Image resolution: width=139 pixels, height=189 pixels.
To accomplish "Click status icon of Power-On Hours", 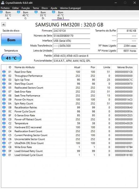I will pyautogui.click(x=4, y=100).
